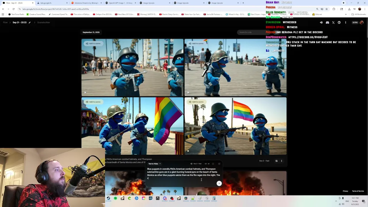Open Spotify from the taskbar
Screen dimensions: 368x207
click(115, 198)
